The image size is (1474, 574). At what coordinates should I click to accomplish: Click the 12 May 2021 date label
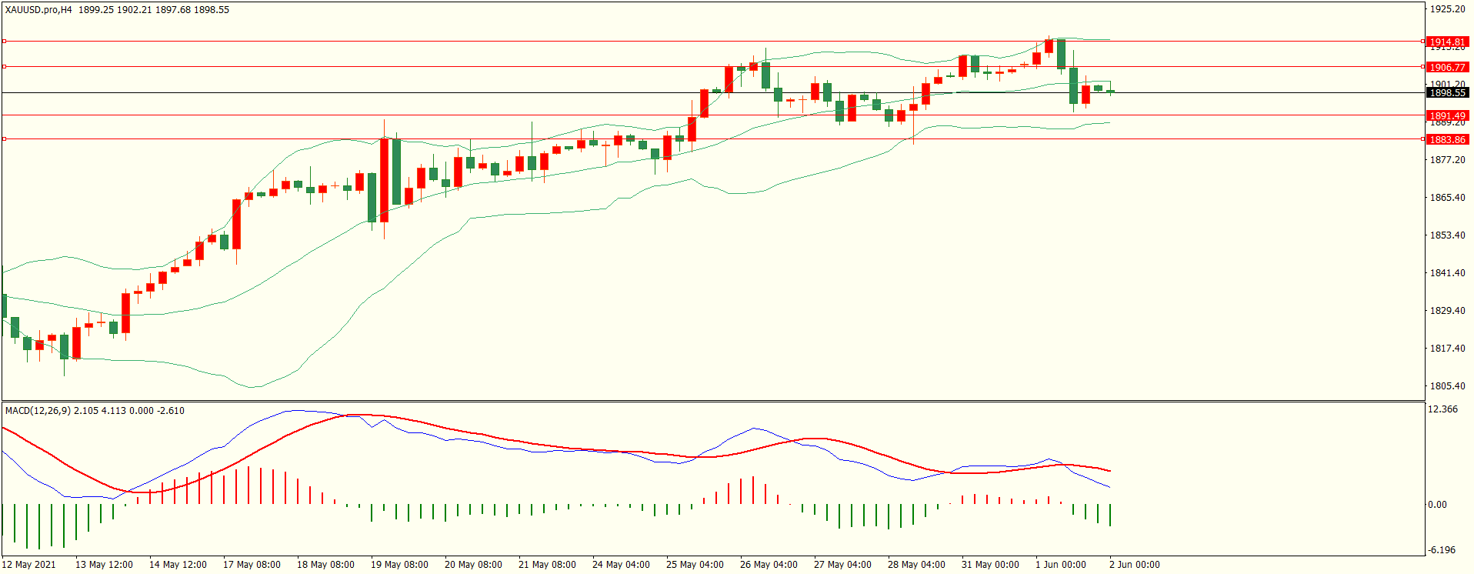point(29,565)
